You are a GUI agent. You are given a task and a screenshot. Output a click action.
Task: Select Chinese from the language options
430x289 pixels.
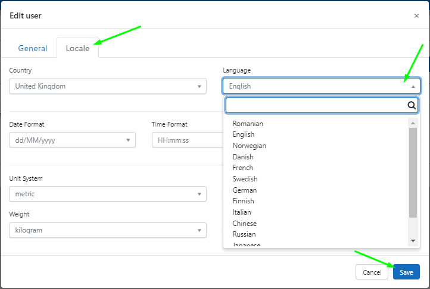pyautogui.click(x=245, y=224)
